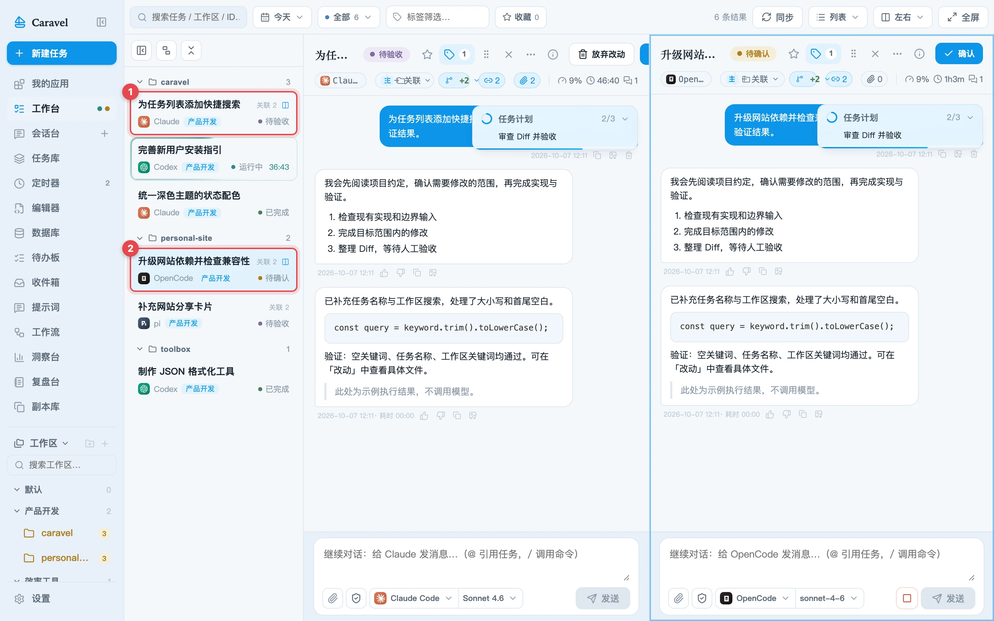Select the 补充网站分享卡片 task
The height and width of the screenshot is (621, 994).
pyautogui.click(x=214, y=315)
